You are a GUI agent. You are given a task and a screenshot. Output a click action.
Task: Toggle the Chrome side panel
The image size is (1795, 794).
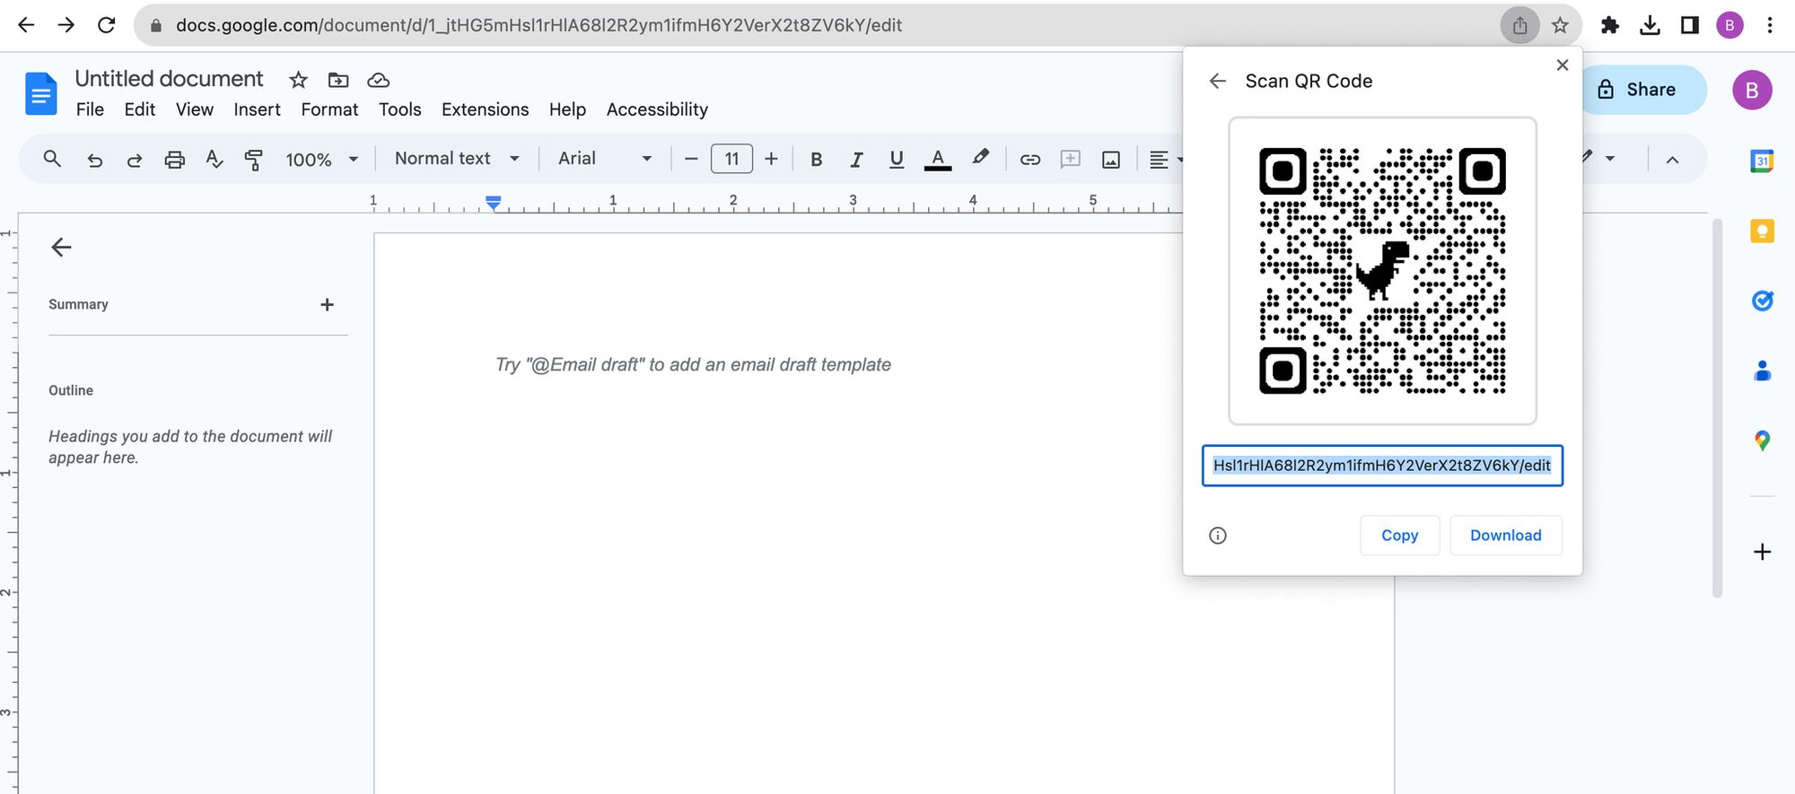pos(1690,25)
